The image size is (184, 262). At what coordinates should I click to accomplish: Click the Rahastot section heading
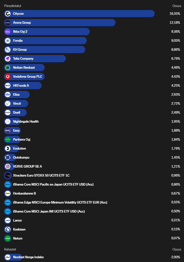[x=10, y=249]
